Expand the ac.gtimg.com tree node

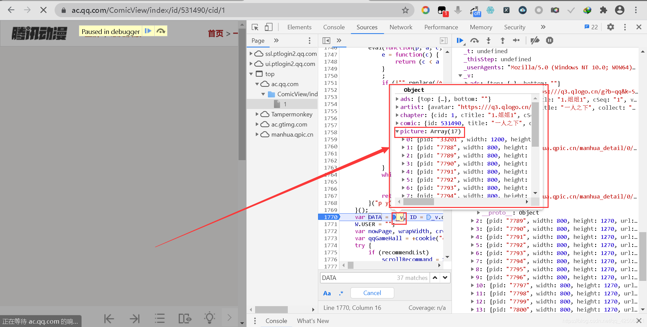point(257,124)
